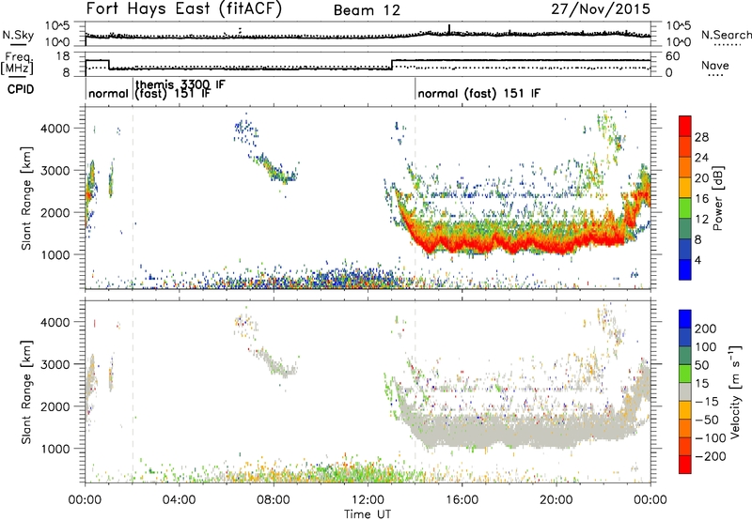Click the CPID row label
The width and height of the screenshot is (752, 520).
[x=21, y=89]
